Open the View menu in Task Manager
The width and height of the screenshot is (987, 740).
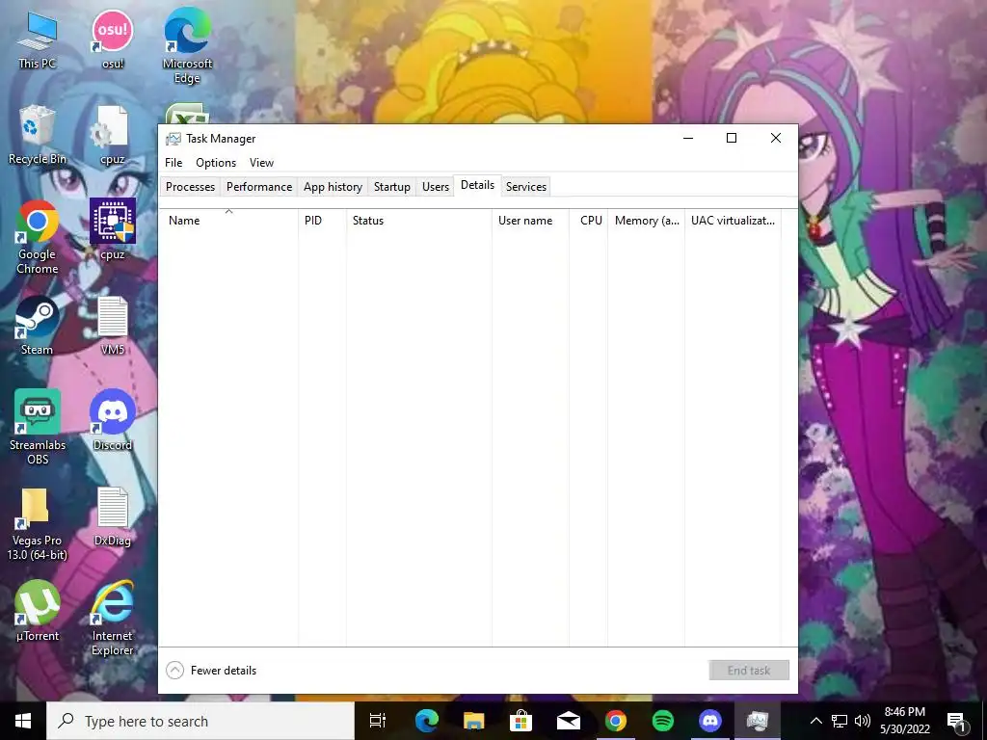click(261, 162)
